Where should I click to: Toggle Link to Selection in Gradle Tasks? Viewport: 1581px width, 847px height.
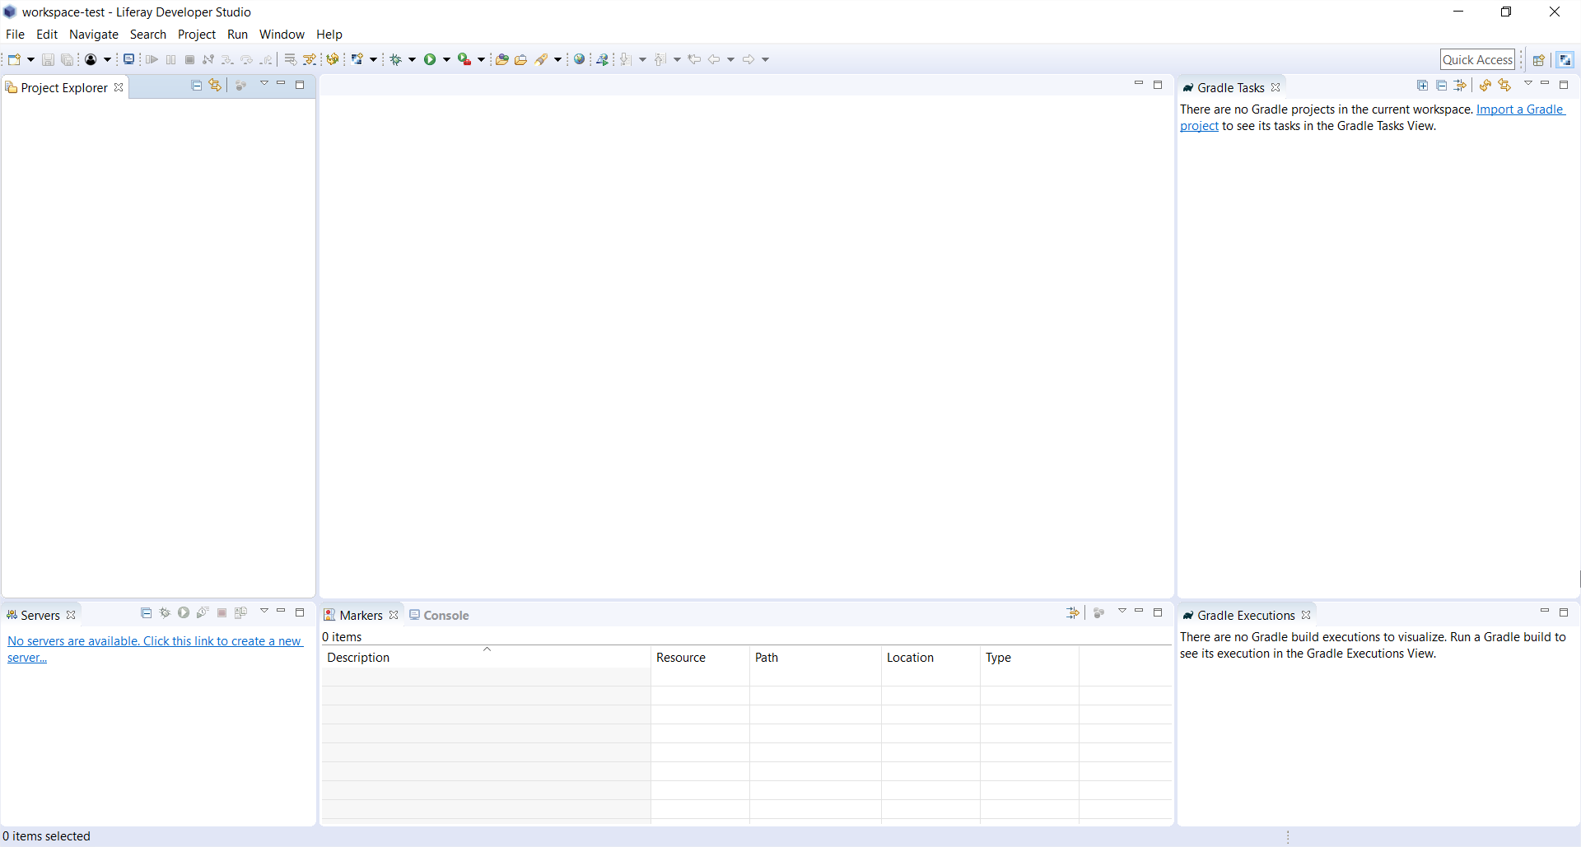[x=1505, y=86]
